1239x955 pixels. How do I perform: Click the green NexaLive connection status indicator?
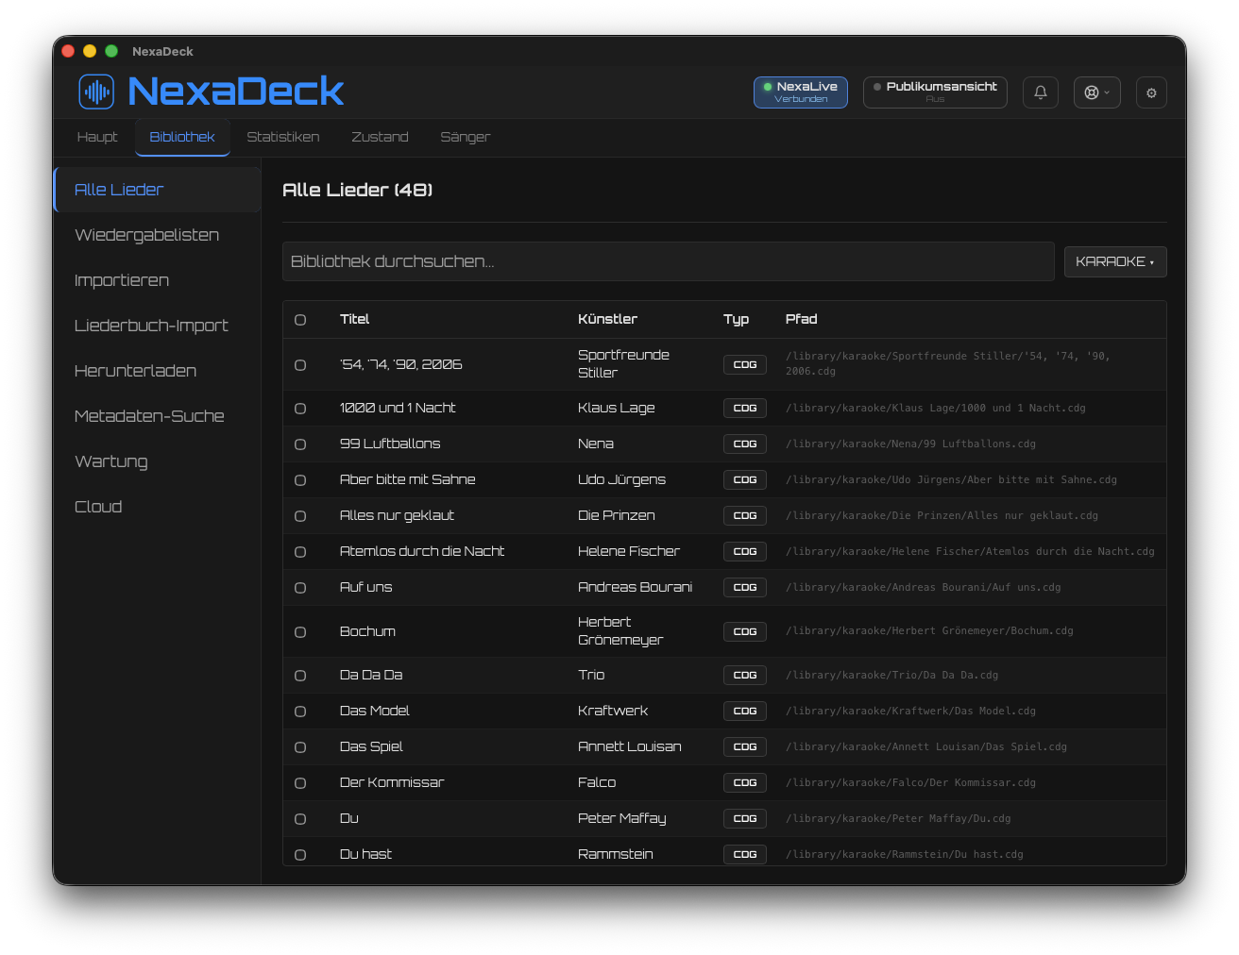(768, 87)
